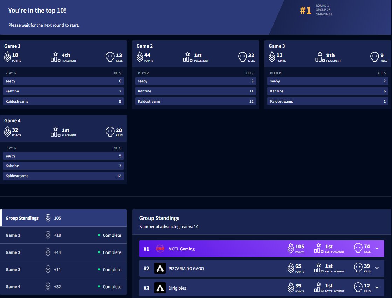Click the 'You're in the top 10!' heading
Screen dimensions: 392x298
37,10
